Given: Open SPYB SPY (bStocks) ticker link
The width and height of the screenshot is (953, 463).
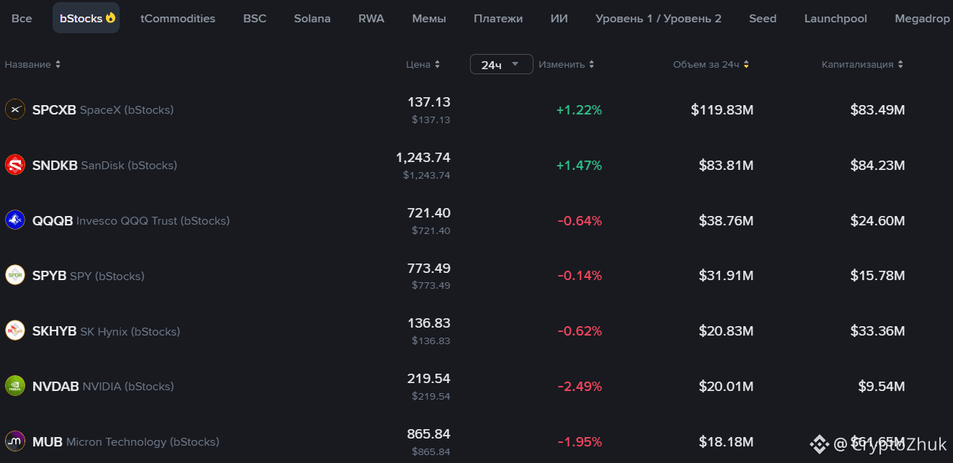Looking at the screenshot, I should tap(89, 276).
